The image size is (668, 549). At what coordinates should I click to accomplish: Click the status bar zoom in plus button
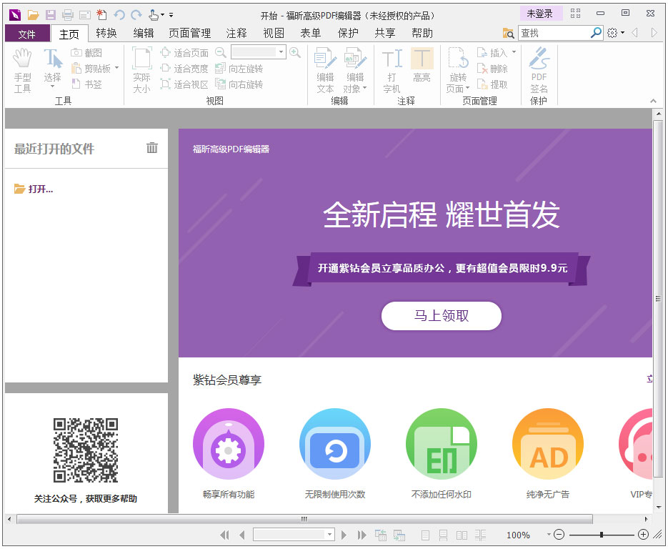pyautogui.click(x=643, y=535)
